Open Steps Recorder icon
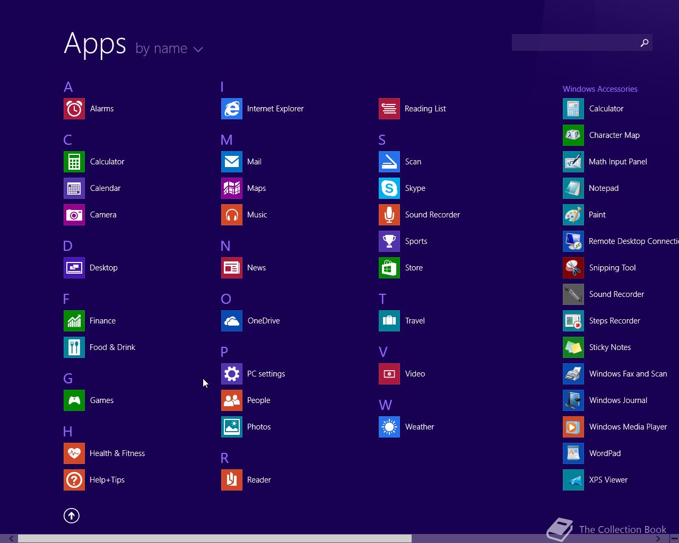 click(573, 321)
